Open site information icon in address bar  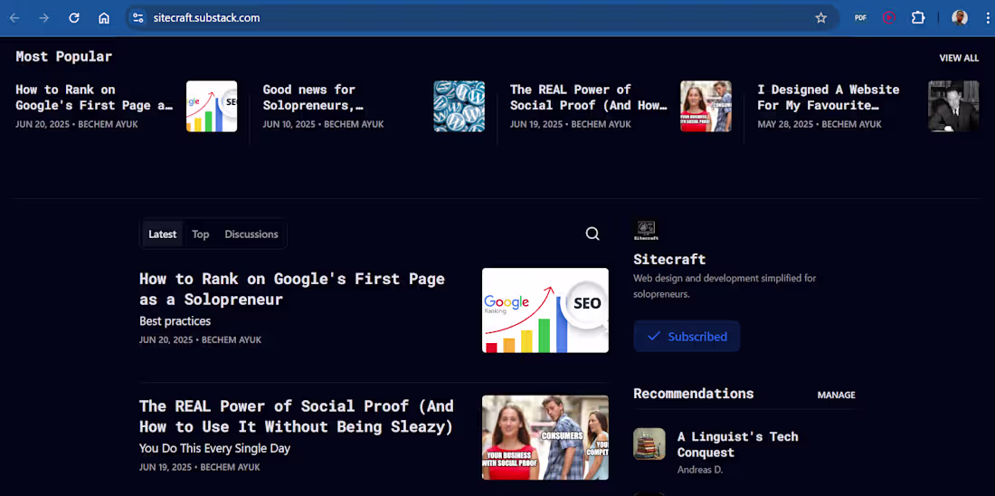point(137,18)
